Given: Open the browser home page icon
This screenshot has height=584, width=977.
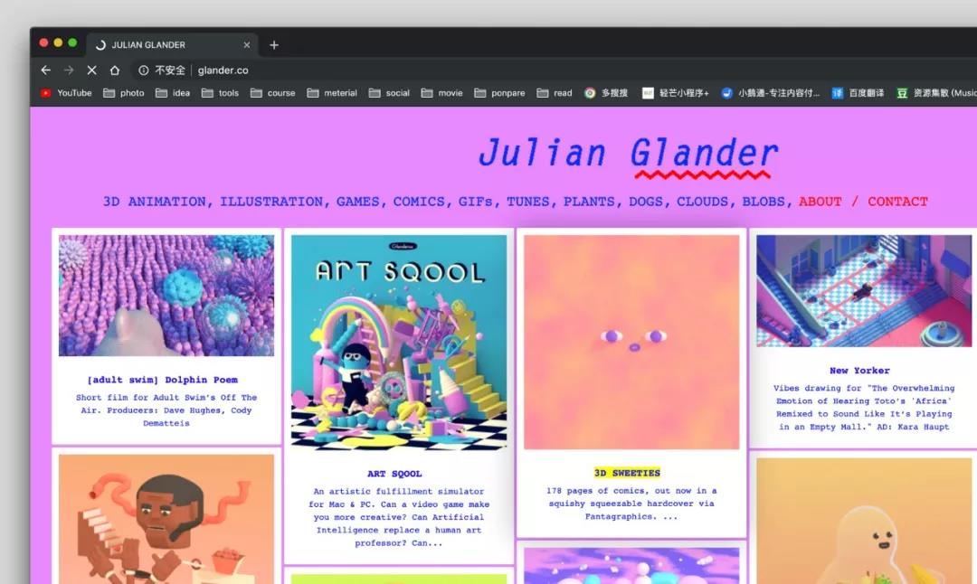Looking at the screenshot, I should coord(115,71).
